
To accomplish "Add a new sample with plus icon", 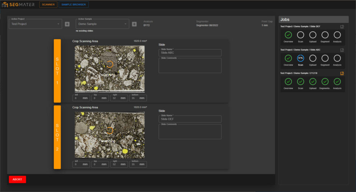I will point(134,24).
